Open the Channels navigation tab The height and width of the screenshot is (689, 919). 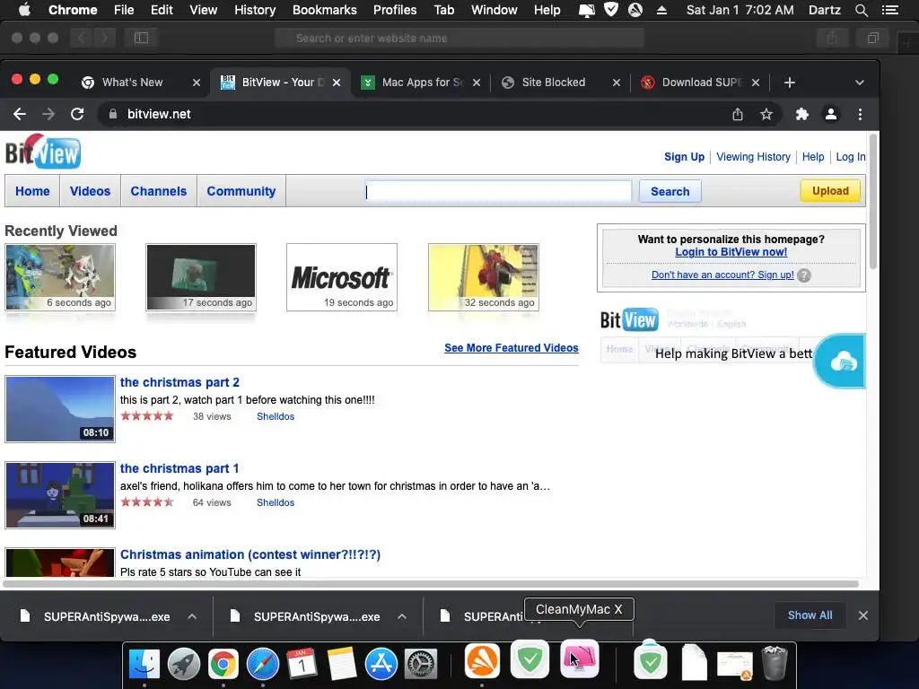pyautogui.click(x=158, y=191)
